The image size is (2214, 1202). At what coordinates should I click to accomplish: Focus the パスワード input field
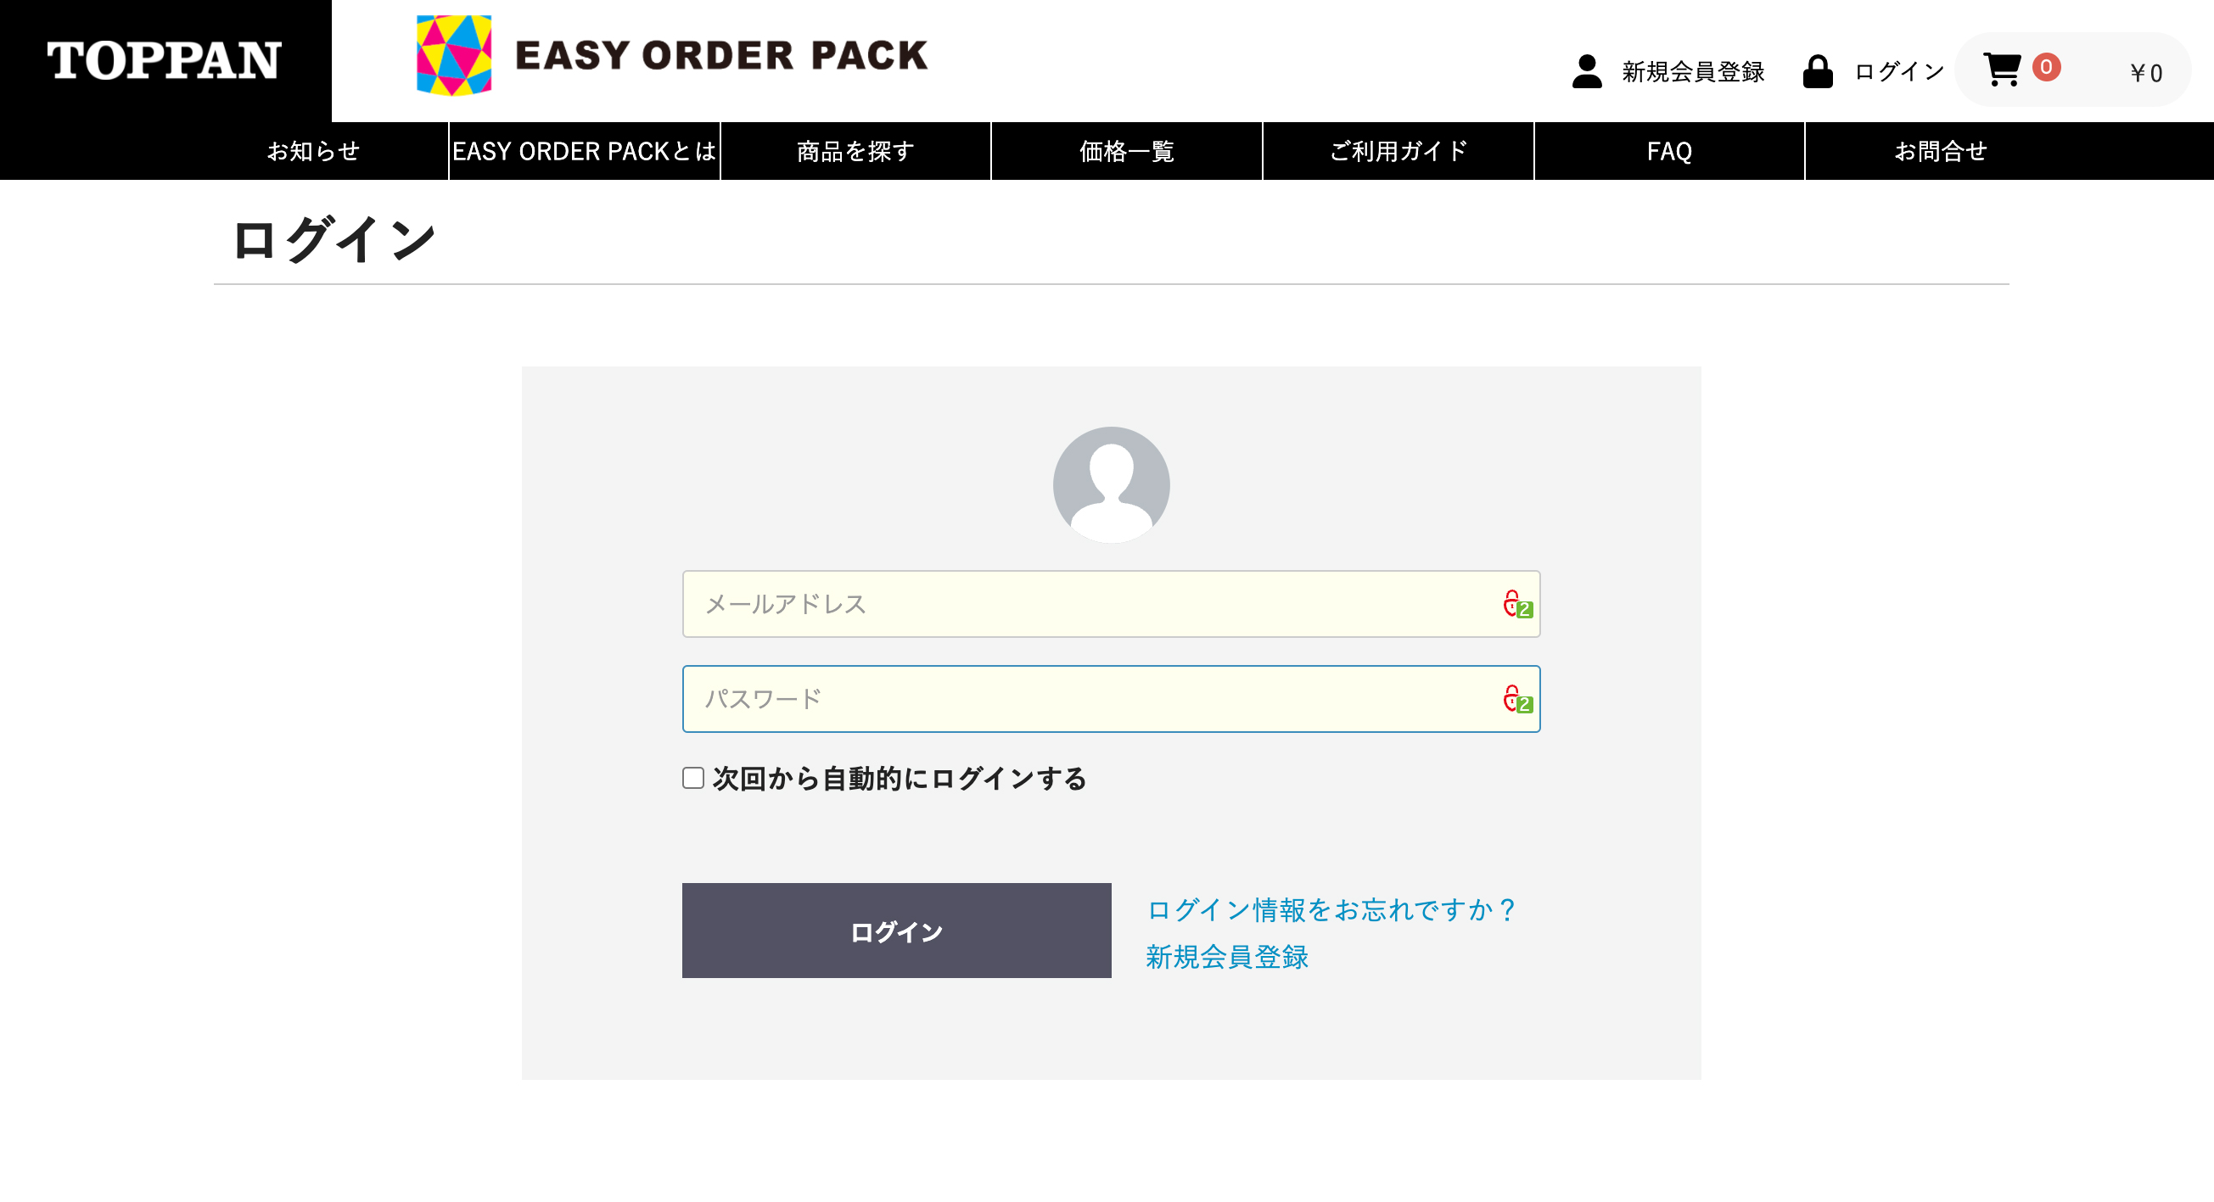point(1111,698)
